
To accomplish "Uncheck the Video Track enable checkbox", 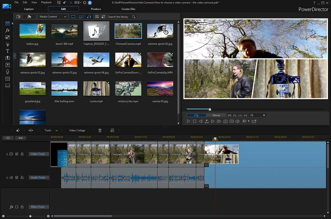I will click(x=17, y=154).
